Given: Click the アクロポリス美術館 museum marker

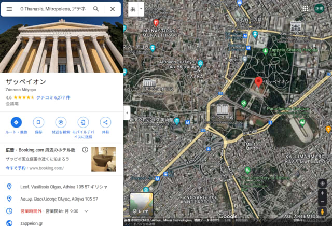Looking at the screenshot, I should (177, 121).
